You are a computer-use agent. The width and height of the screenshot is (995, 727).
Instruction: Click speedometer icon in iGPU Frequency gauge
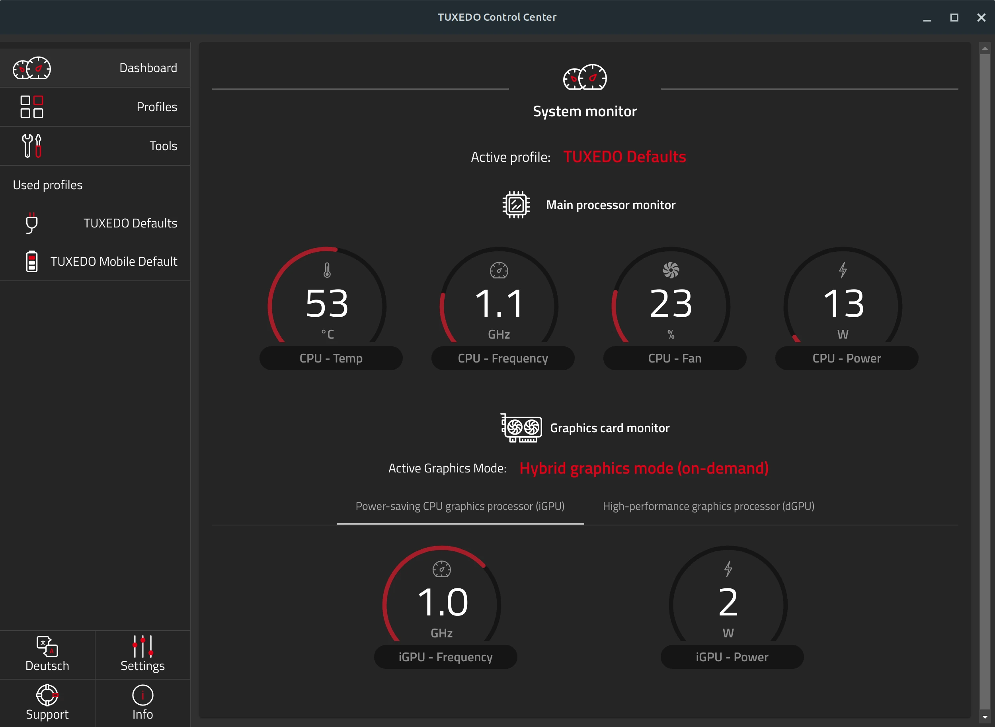(x=442, y=569)
